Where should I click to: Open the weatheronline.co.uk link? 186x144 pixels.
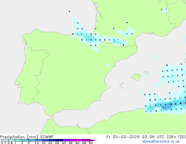pos(161,141)
